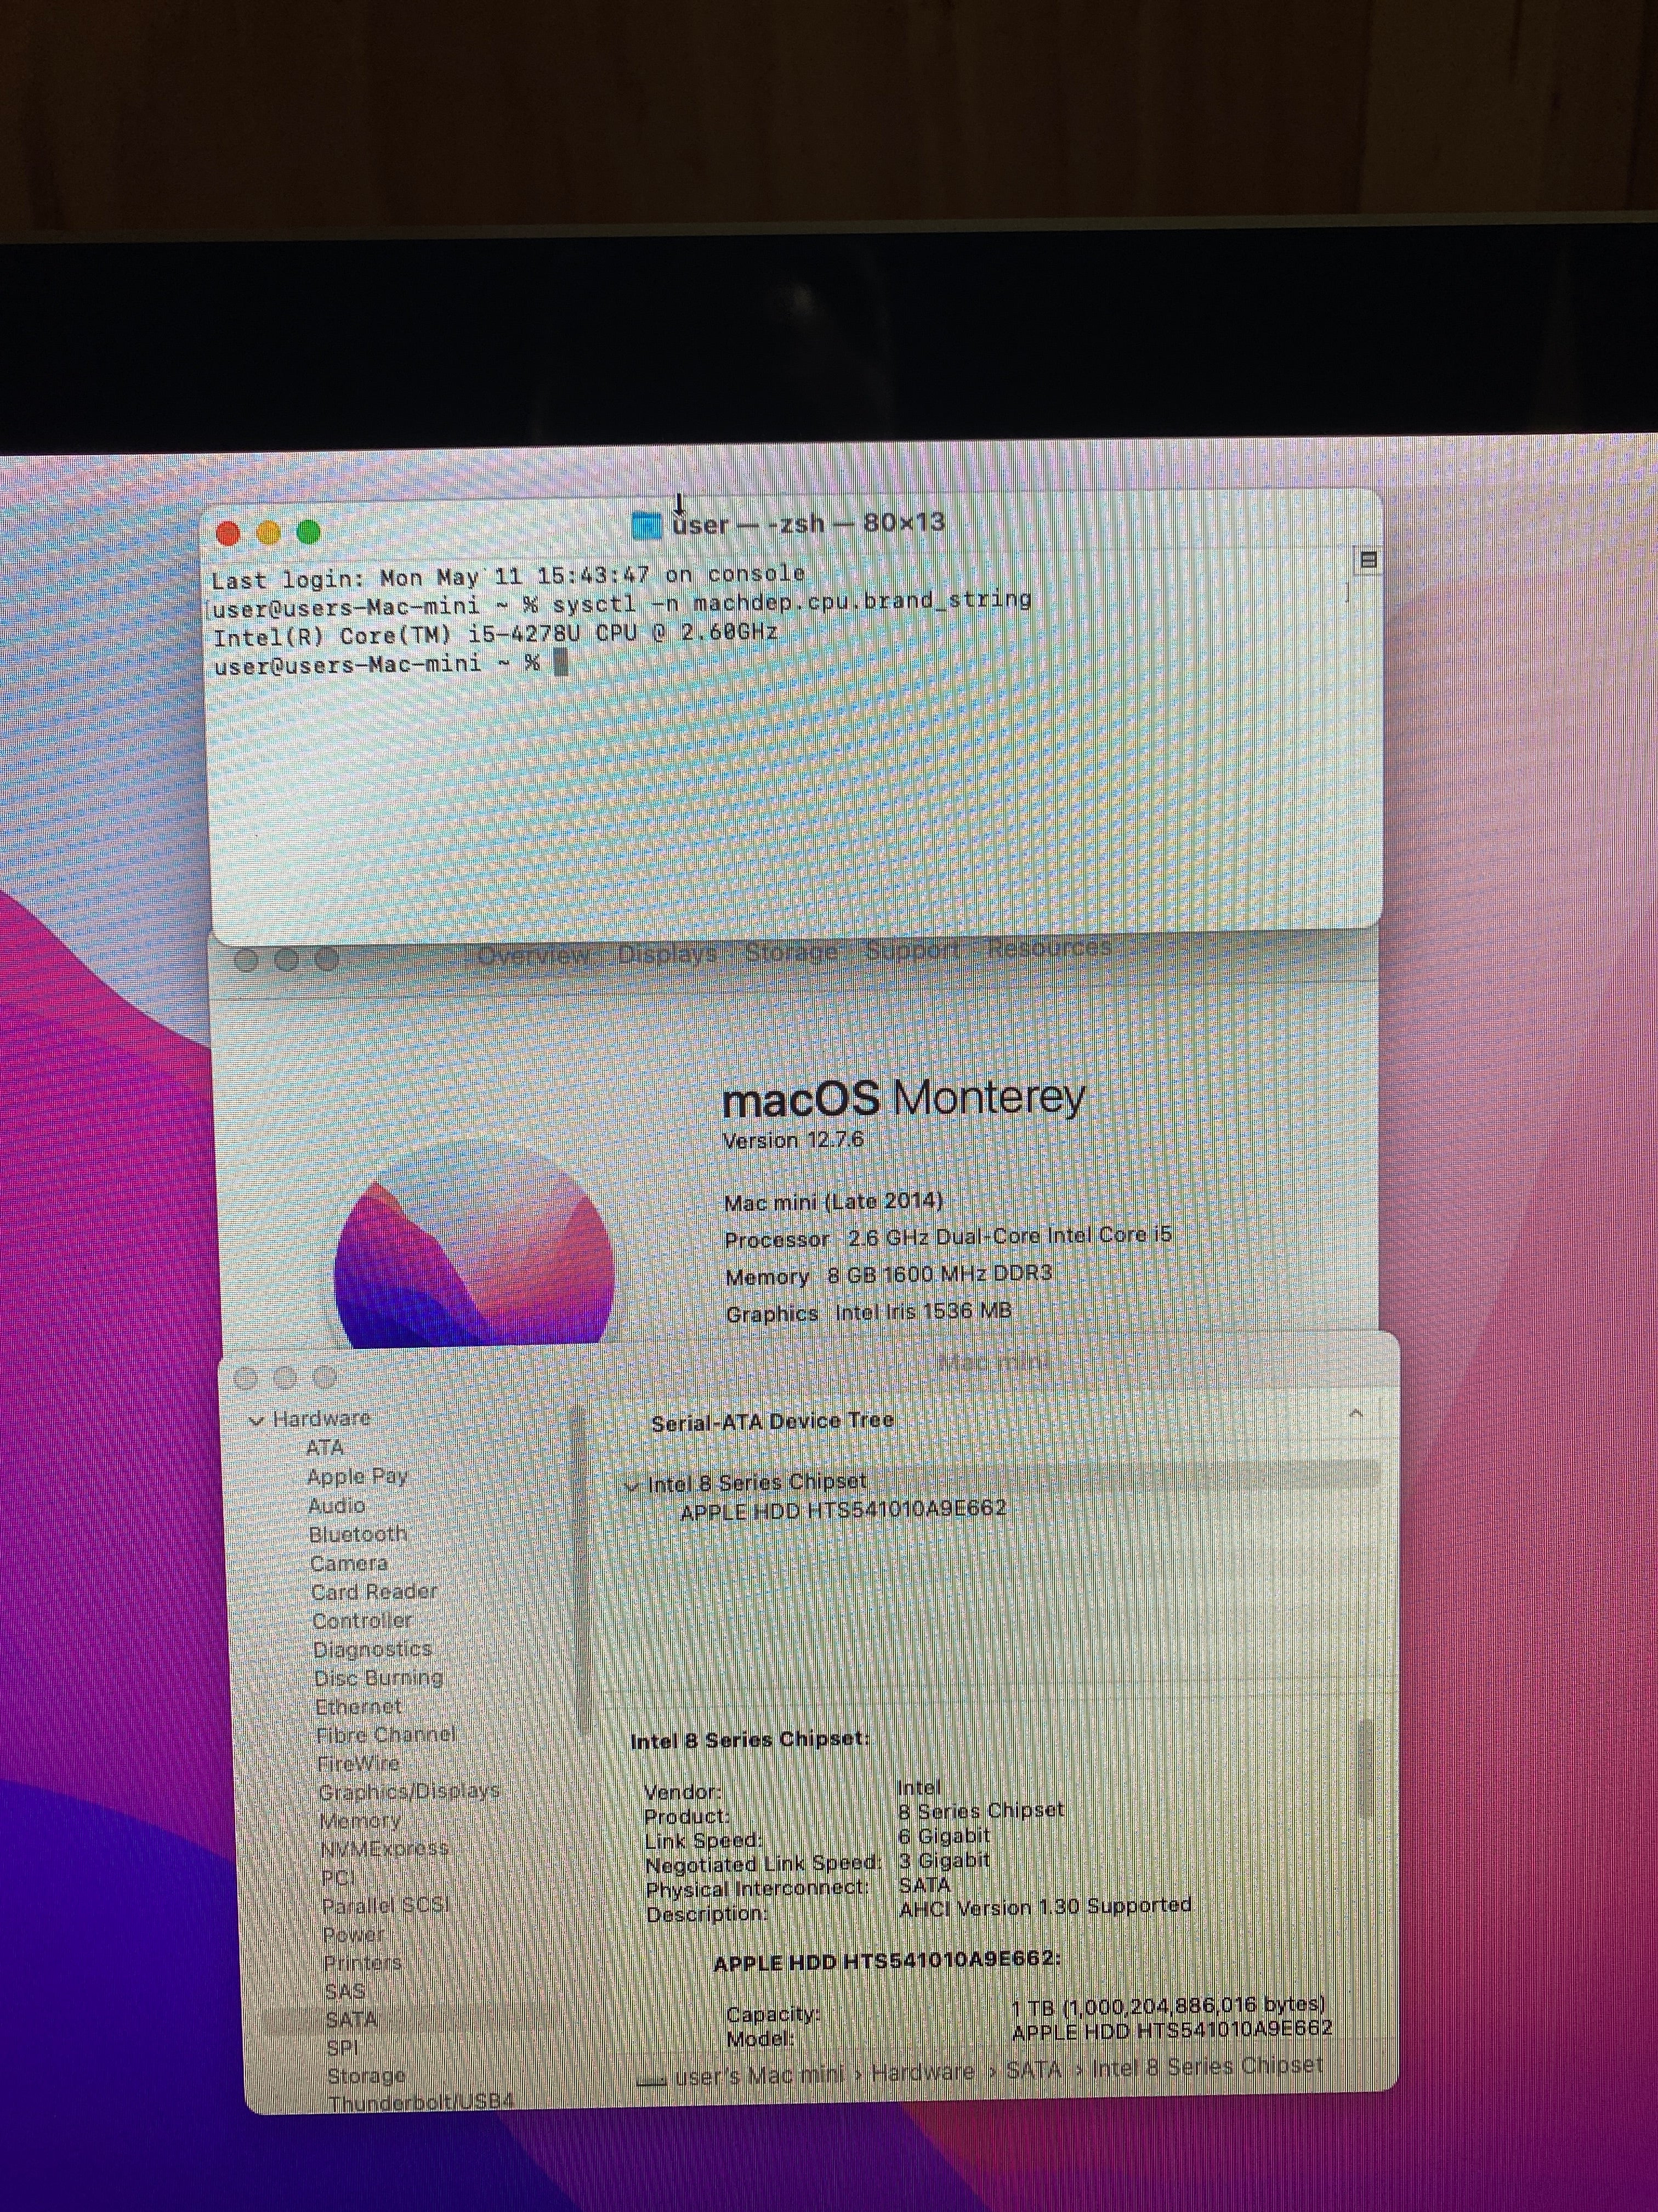Select Card Reader in the sidebar
This screenshot has width=1658, height=2212.
click(374, 1592)
